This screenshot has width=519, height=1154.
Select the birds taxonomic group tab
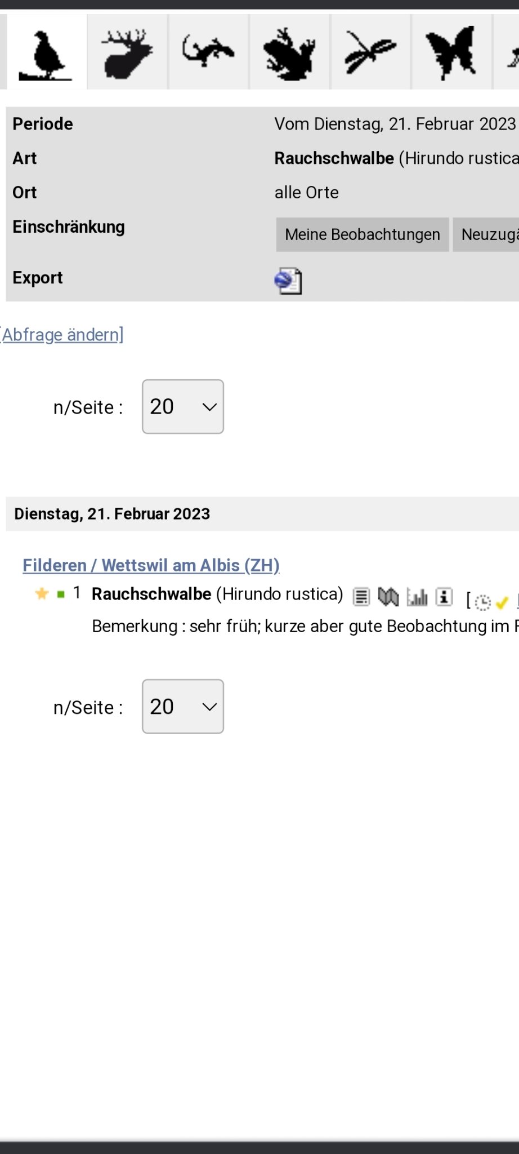45,54
